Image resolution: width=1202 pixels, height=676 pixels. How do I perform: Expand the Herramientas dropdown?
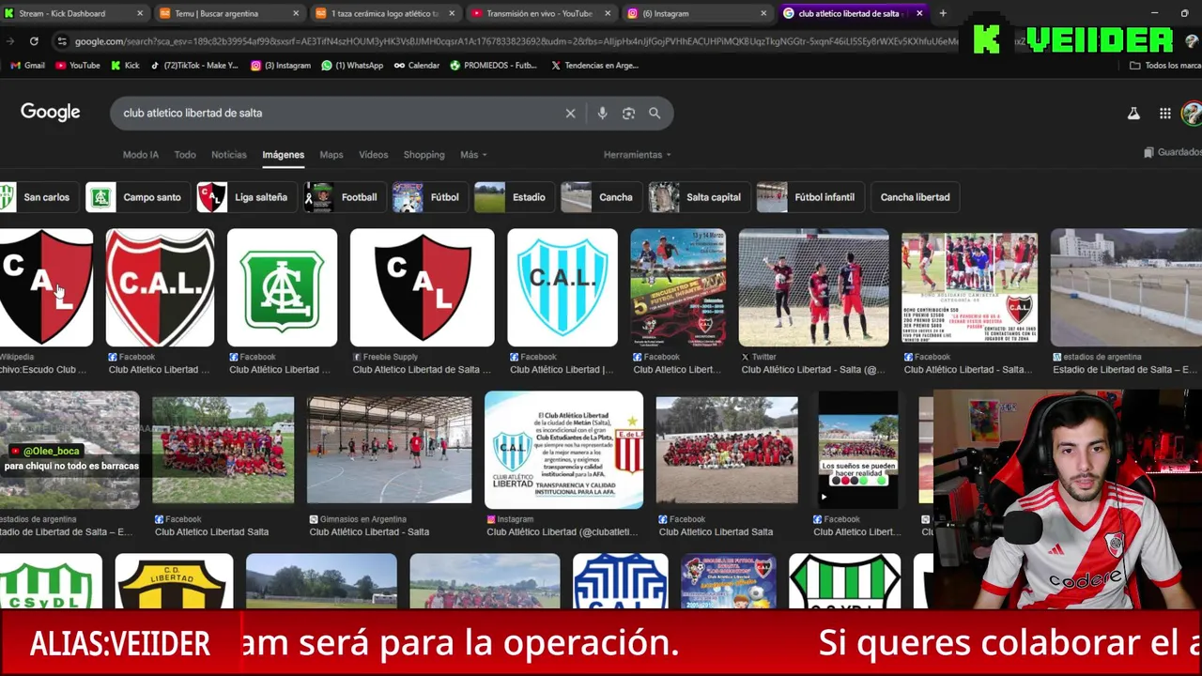click(638, 155)
